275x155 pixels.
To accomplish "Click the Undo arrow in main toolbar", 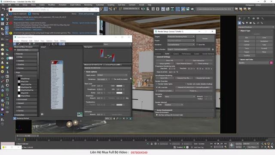I will click(x=3, y=9).
